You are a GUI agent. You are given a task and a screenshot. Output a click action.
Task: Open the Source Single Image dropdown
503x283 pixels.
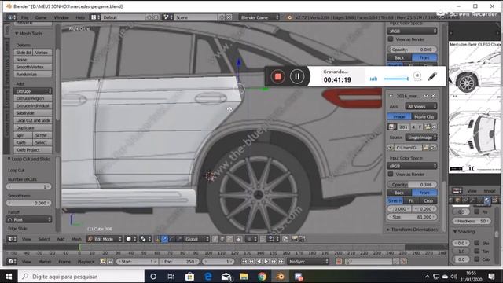(421, 138)
